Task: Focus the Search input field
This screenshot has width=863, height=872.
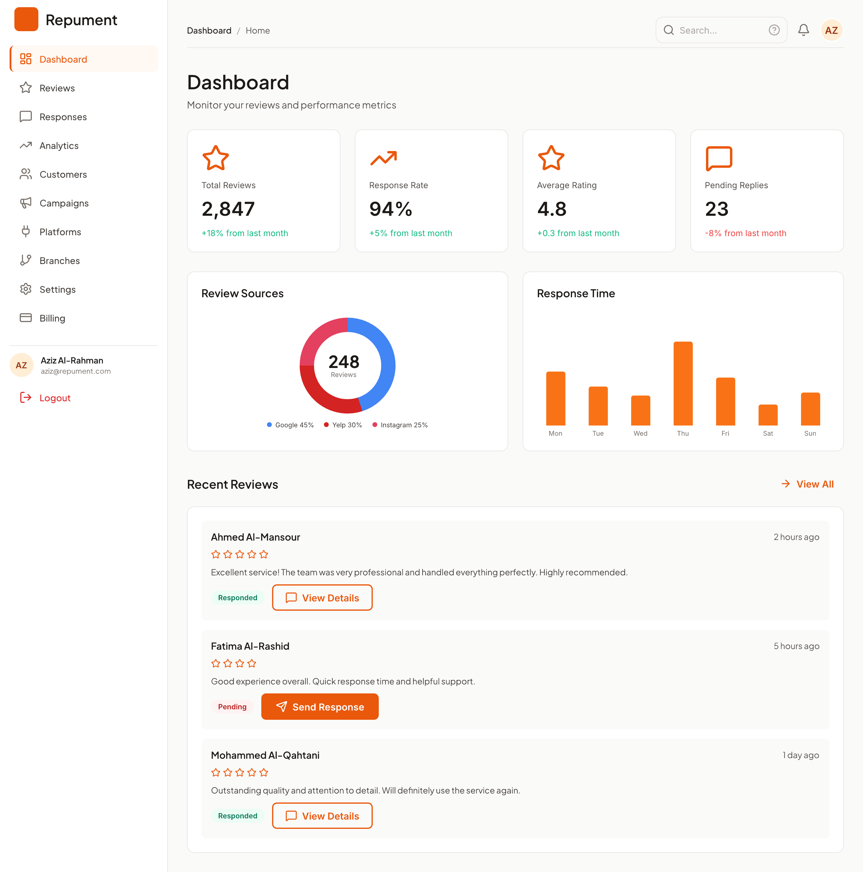Action: (x=722, y=30)
